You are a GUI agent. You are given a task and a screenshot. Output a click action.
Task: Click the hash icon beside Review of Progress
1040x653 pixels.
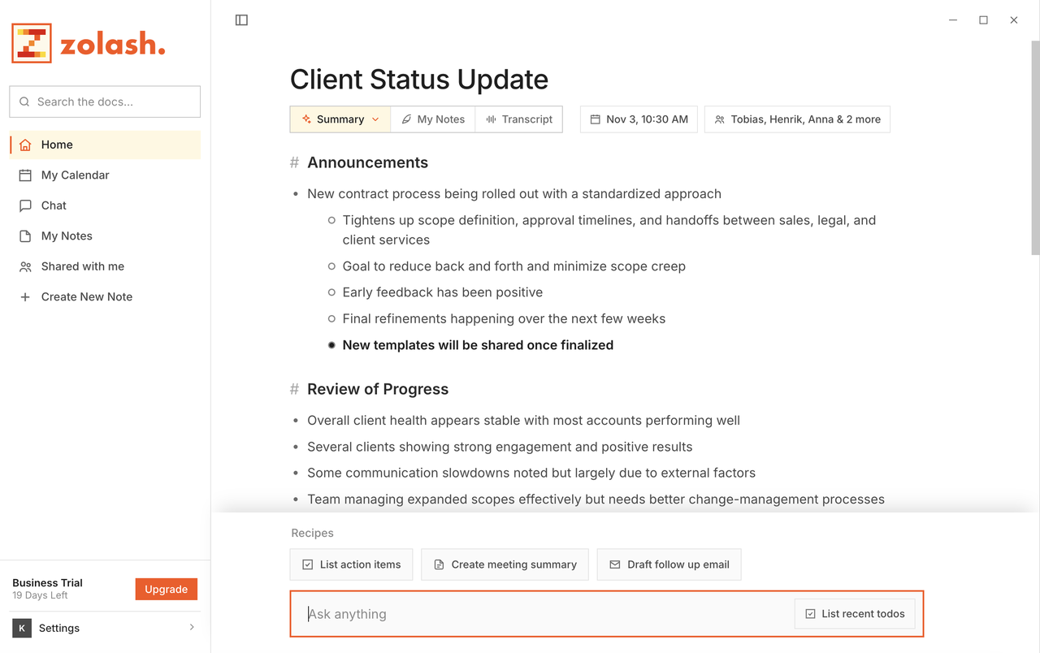[x=295, y=390]
